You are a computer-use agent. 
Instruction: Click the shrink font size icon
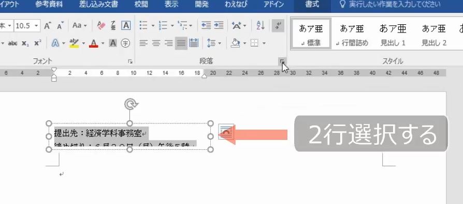tap(60, 26)
